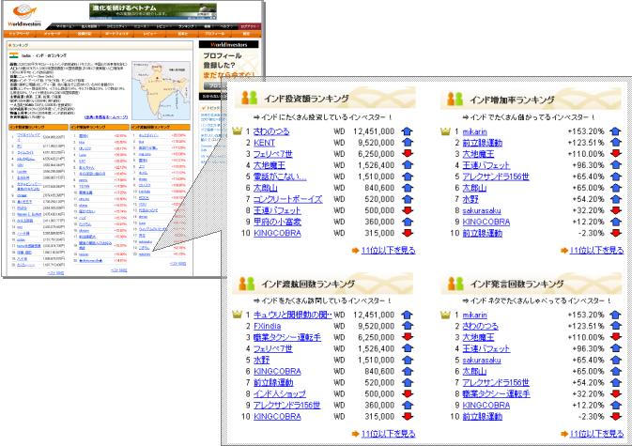Image resolution: width=632 pixels, height=446 pixels.
Task: Click the crown icon in the キュウリと関根勤の関 row
Action: click(237, 315)
